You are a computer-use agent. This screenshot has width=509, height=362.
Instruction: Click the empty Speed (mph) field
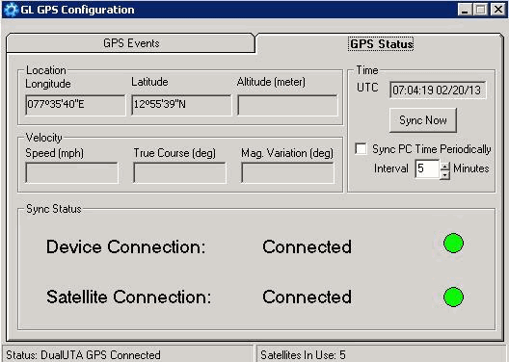[71, 173]
